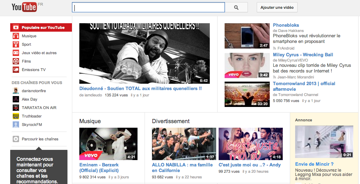Open danisnotonfire channel avatar
This screenshot has width=360, height=184.
[16, 91]
